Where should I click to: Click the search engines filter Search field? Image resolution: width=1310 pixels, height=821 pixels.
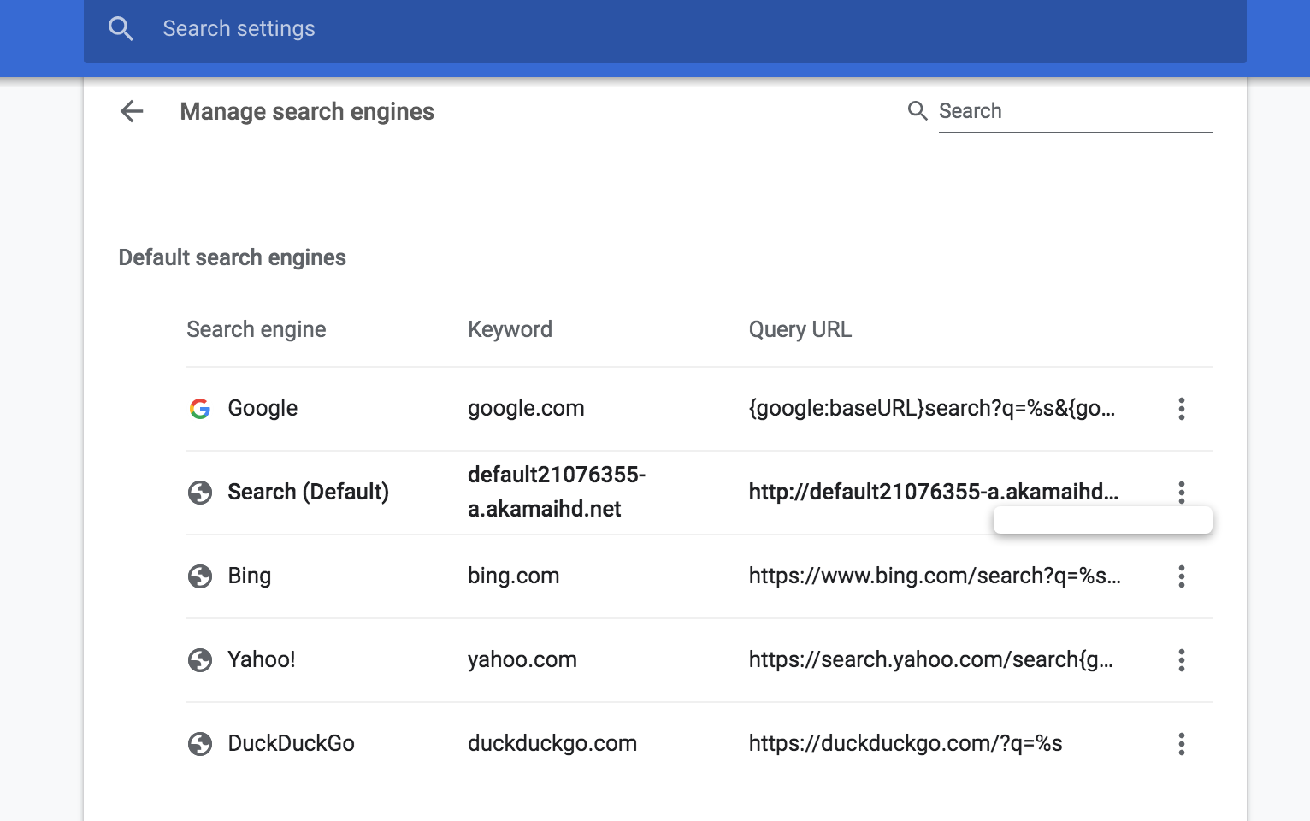click(1074, 111)
